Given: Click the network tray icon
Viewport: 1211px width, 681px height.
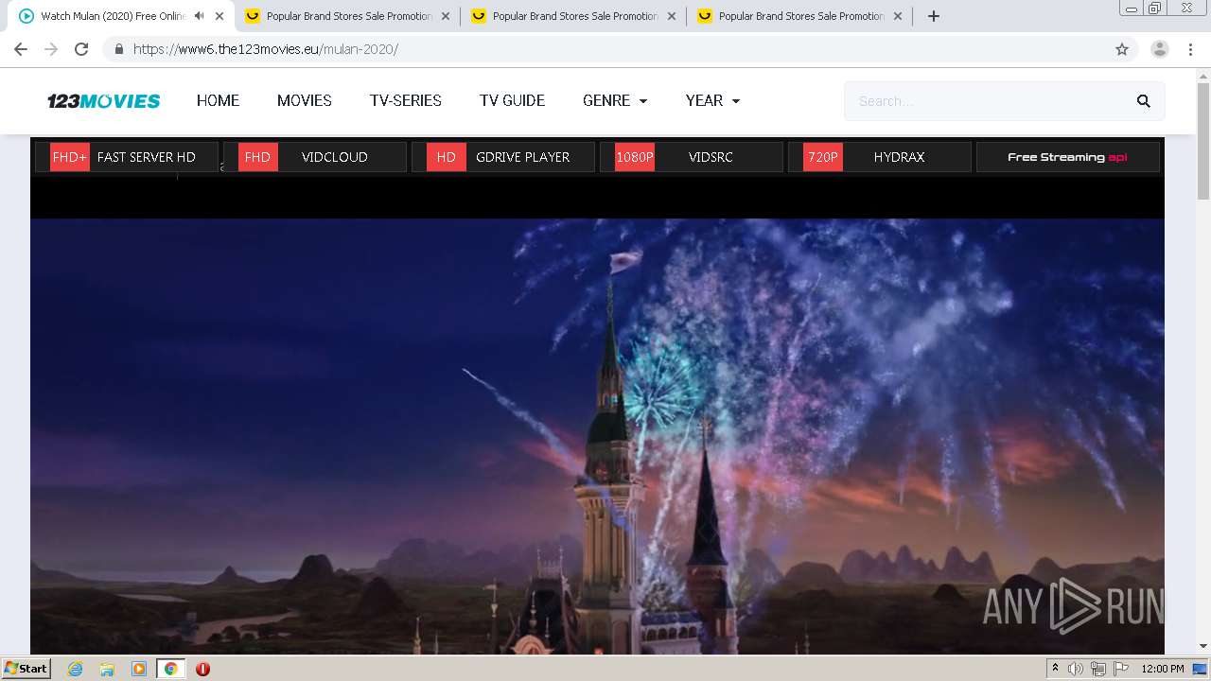Looking at the screenshot, I should click(x=1098, y=669).
